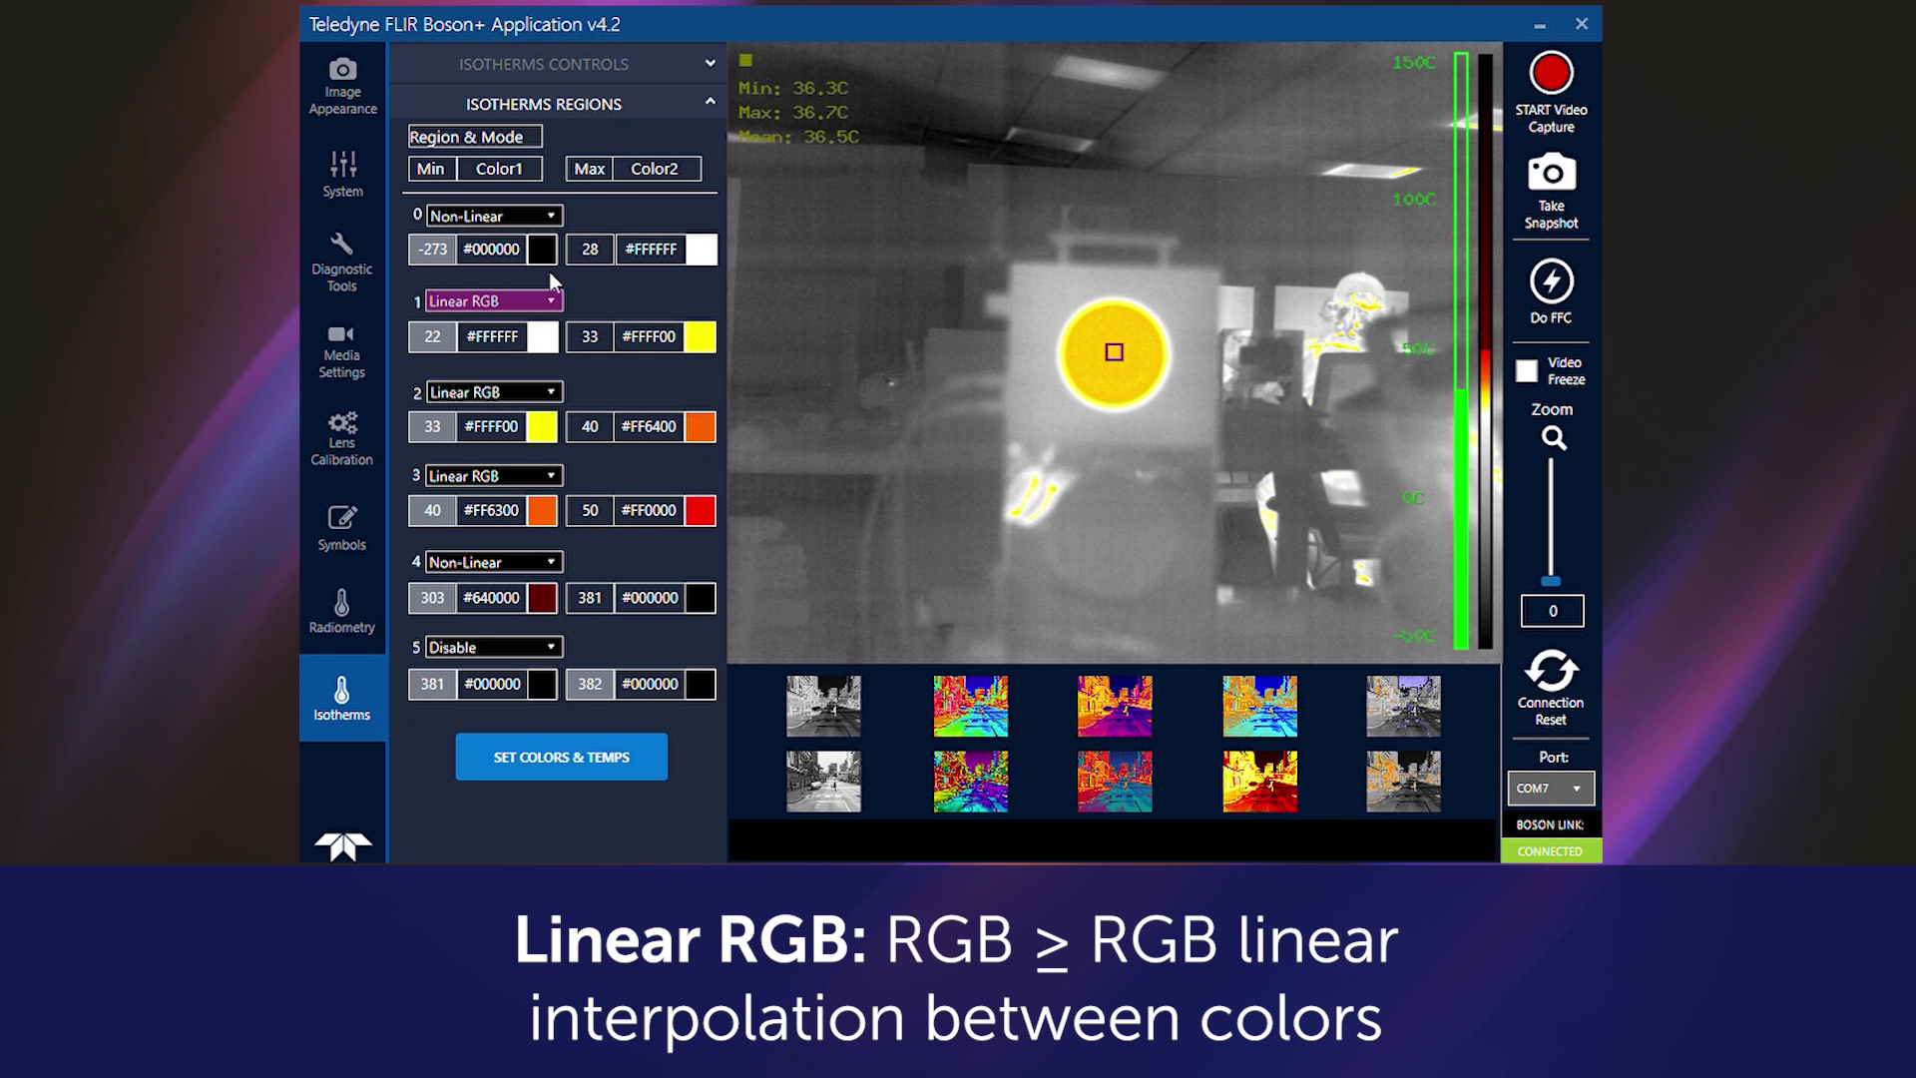
Task: Open region 3 Linear RGB mode dropdown
Action: (x=494, y=476)
